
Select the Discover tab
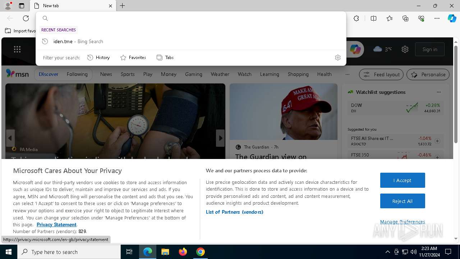tap(49, 74)
